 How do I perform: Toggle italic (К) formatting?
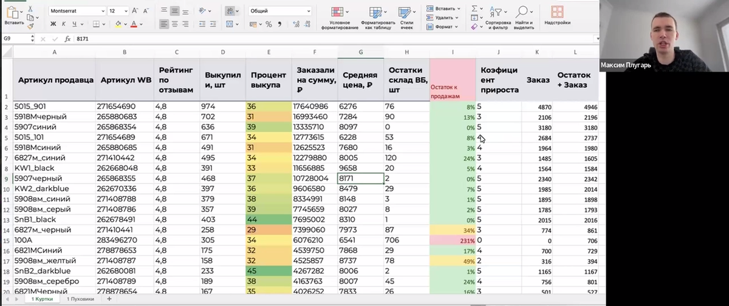(64, 24)
